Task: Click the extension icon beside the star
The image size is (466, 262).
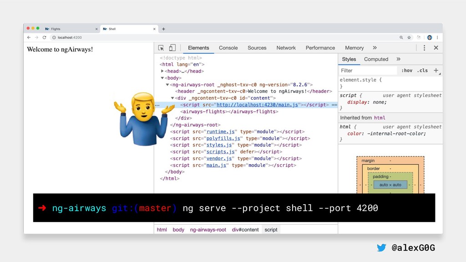Action: point(419,37)
